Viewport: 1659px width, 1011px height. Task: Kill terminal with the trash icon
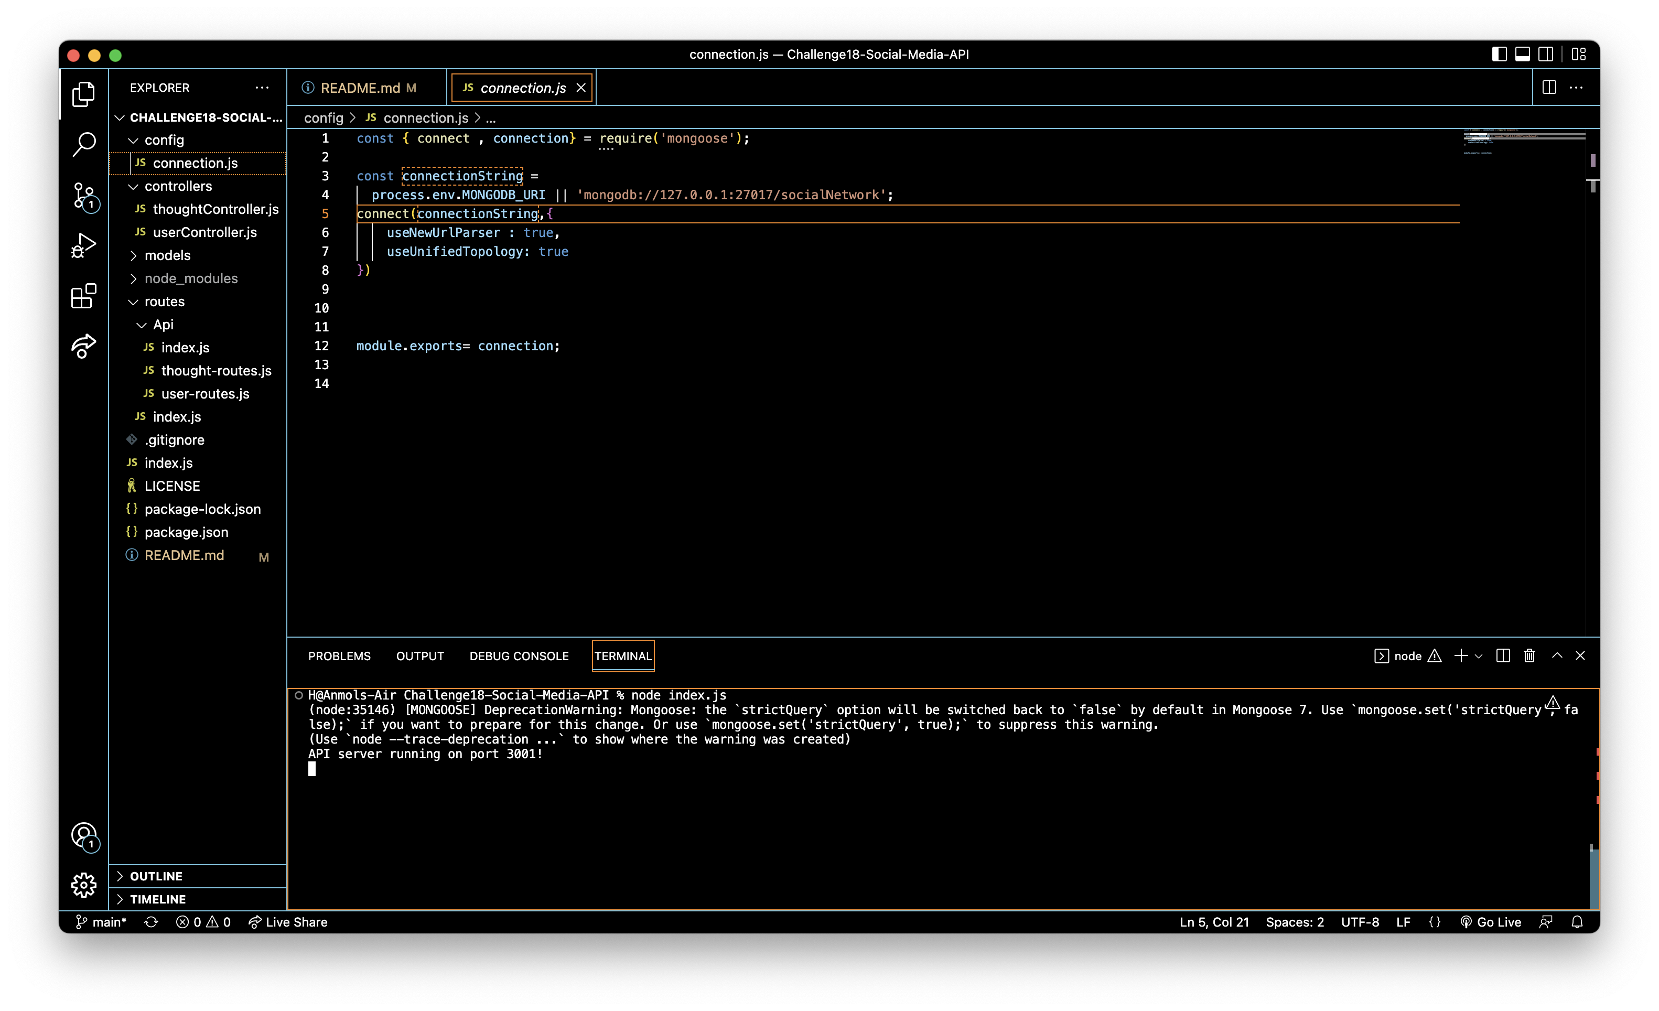click(1529, 655)
